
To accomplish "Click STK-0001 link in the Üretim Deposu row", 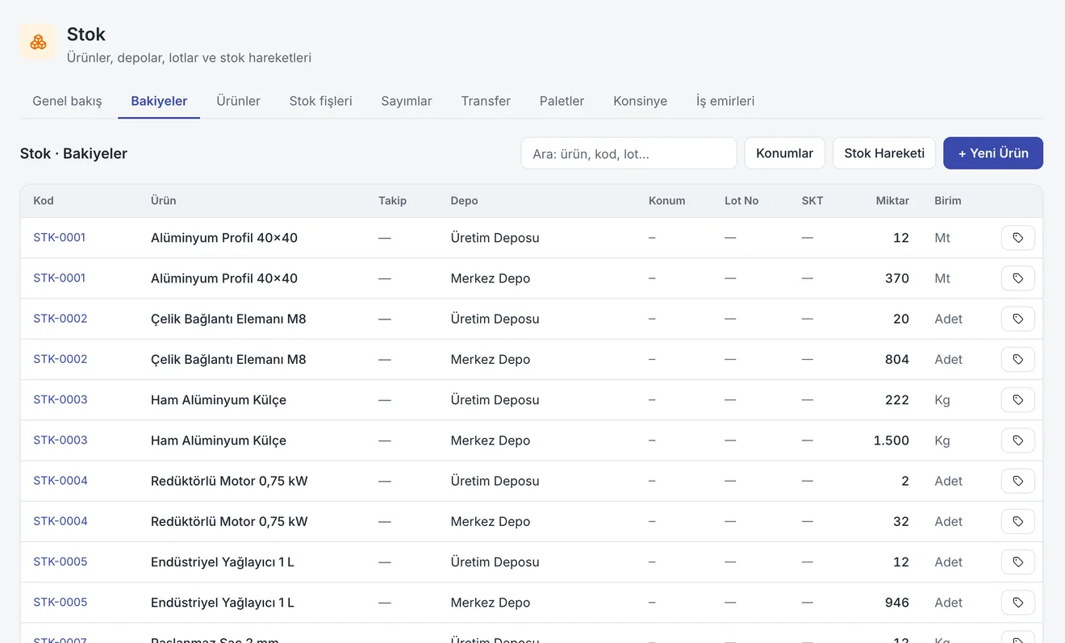I will click(x=60, y=238).
